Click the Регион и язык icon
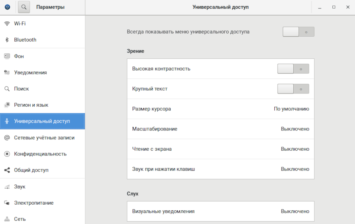The height and width of the screenshot is (224, 355). pos(7,105)
